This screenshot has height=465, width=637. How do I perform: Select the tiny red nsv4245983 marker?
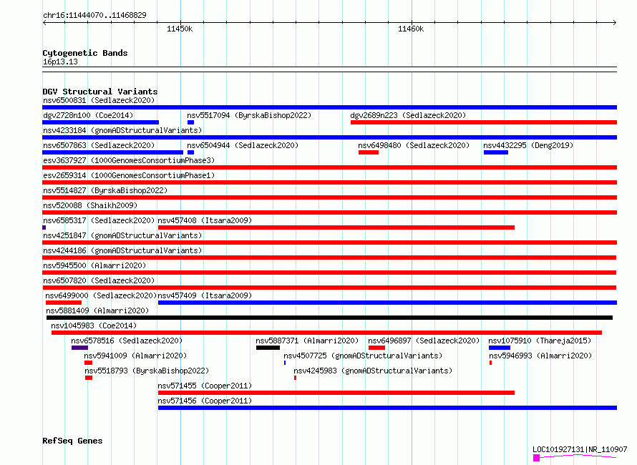tap(295, 378)
